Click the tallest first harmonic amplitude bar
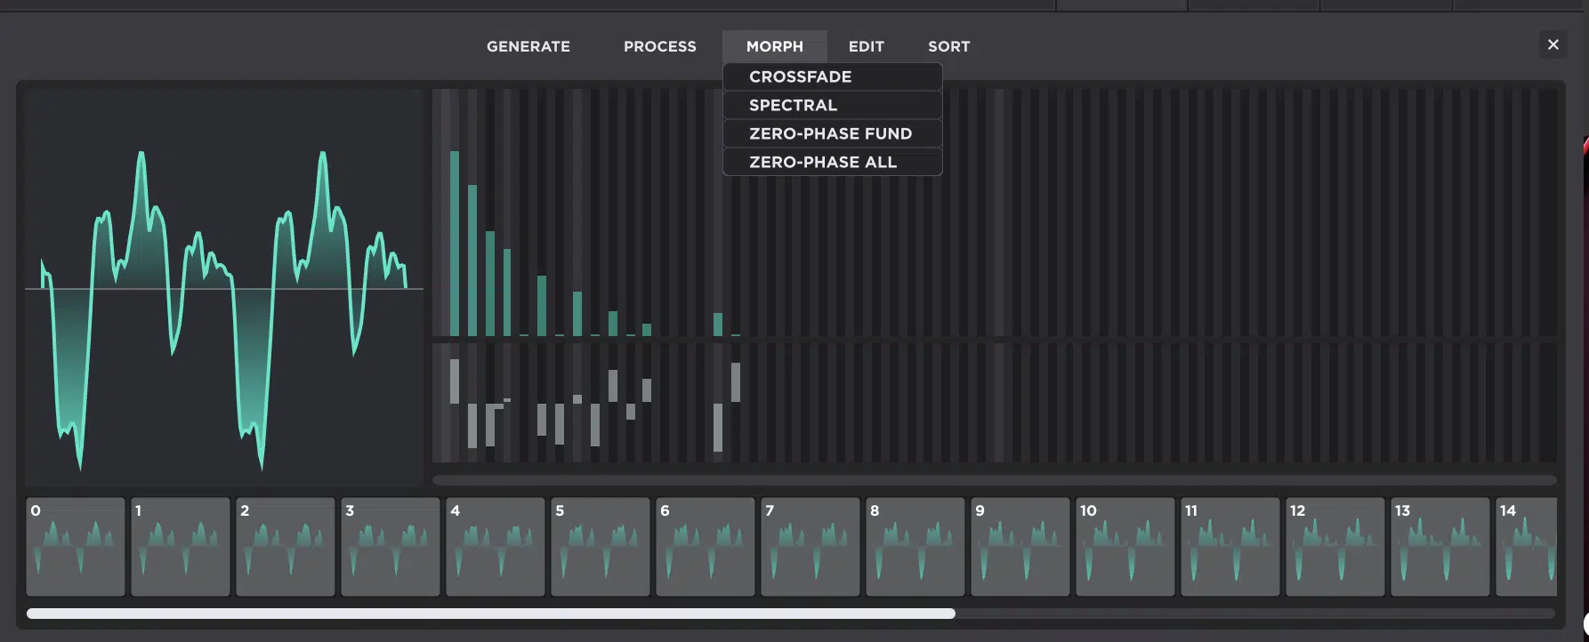This screenshot has width=1589, height=642. pos(455,243)
